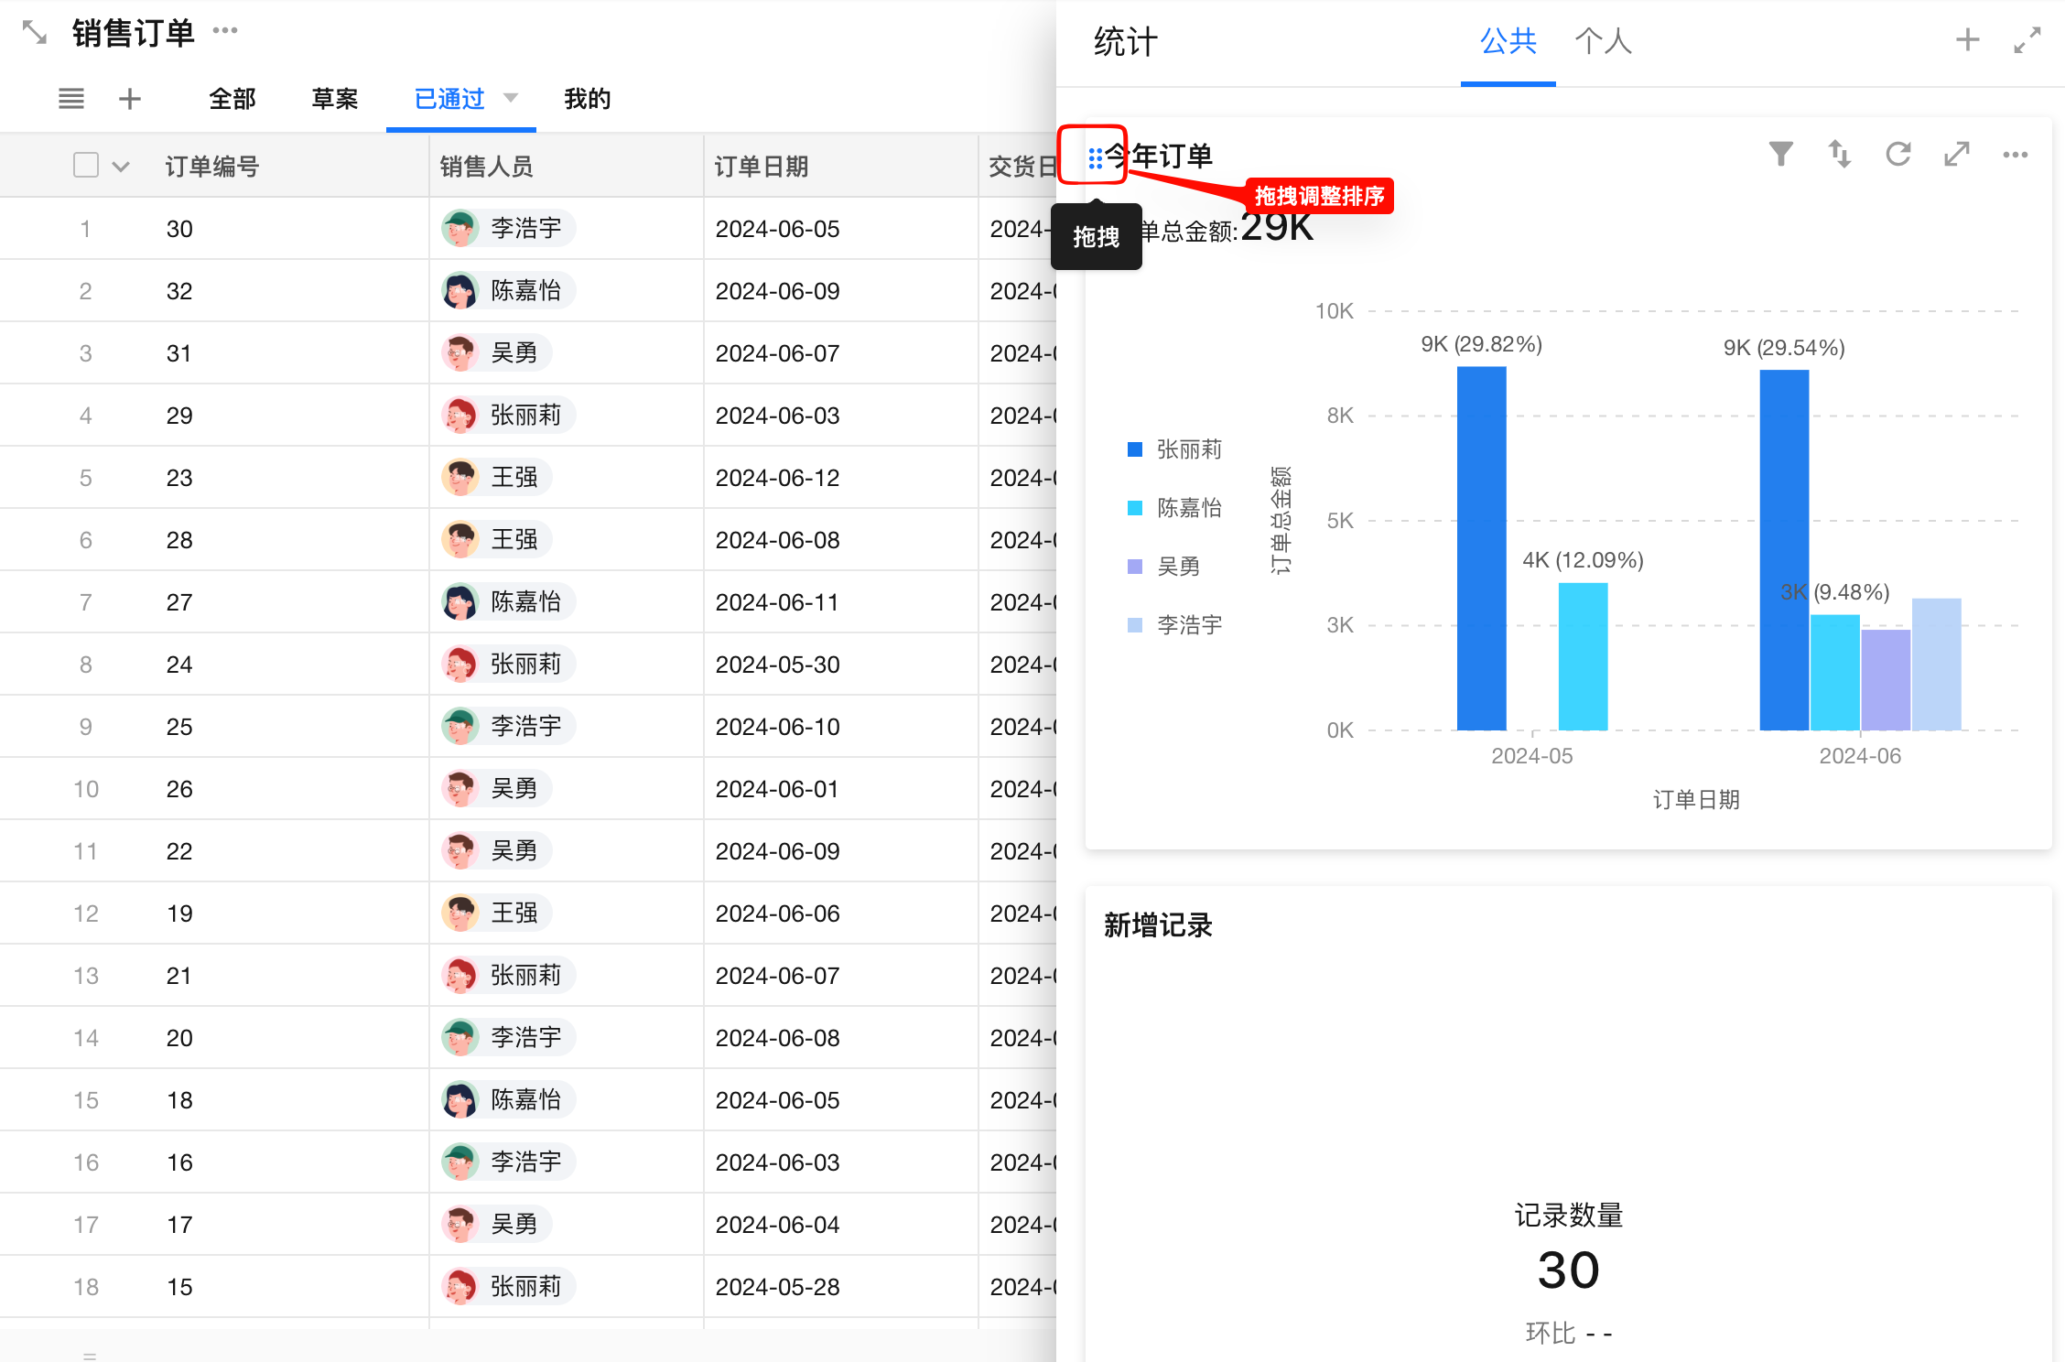Toggle 张丽莉 legend series in chart
The width and height of the screenshot is (2065, 1362).
click(x=1188, y=449)
